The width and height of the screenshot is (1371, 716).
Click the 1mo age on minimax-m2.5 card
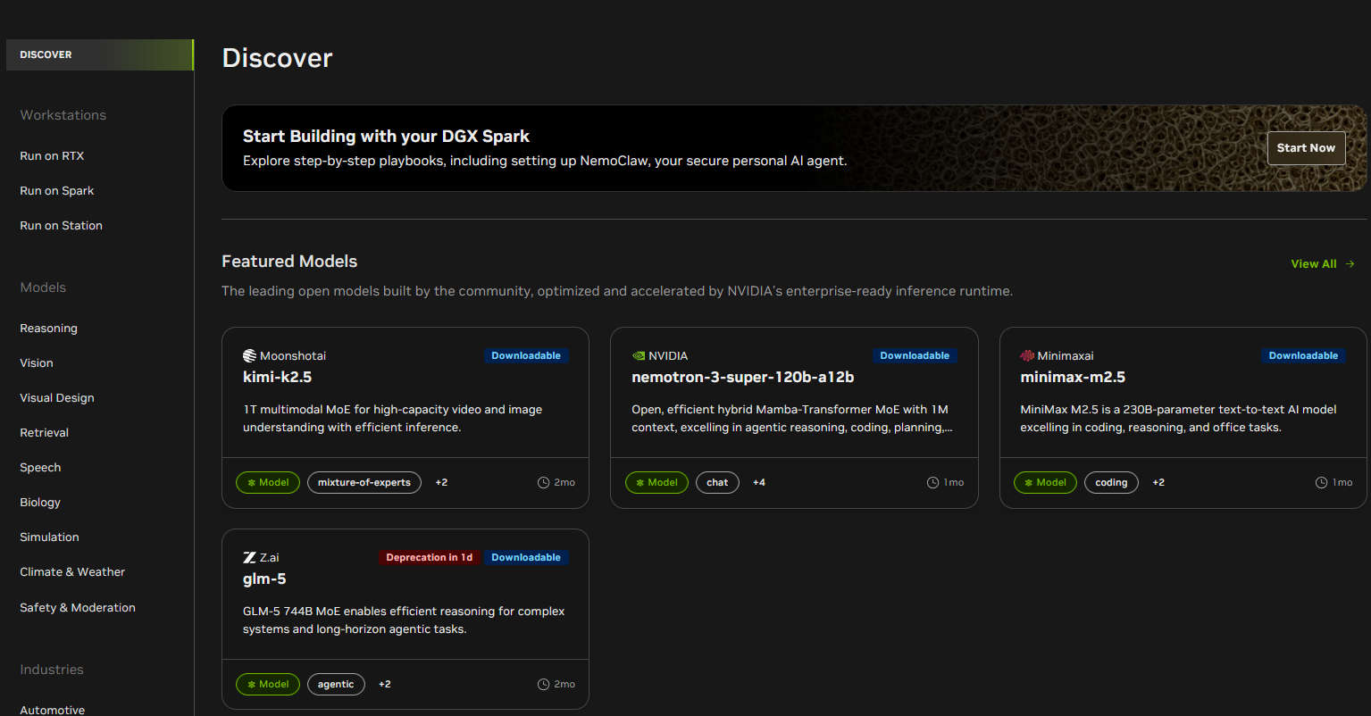tap(1342, 483)
